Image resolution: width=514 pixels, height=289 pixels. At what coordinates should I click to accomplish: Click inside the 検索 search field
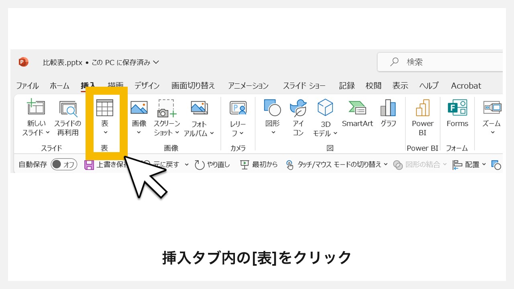pyautogui.click(x=434, y=62)
